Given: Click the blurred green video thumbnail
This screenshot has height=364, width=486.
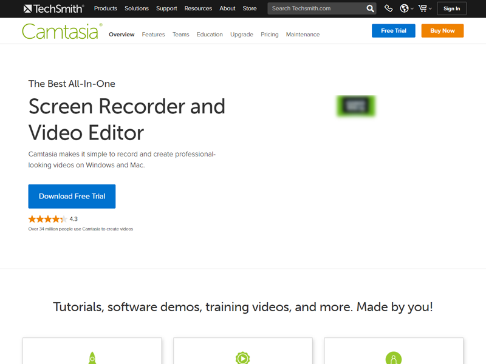Looking at the screenshot, I should (x=356, y=106).
